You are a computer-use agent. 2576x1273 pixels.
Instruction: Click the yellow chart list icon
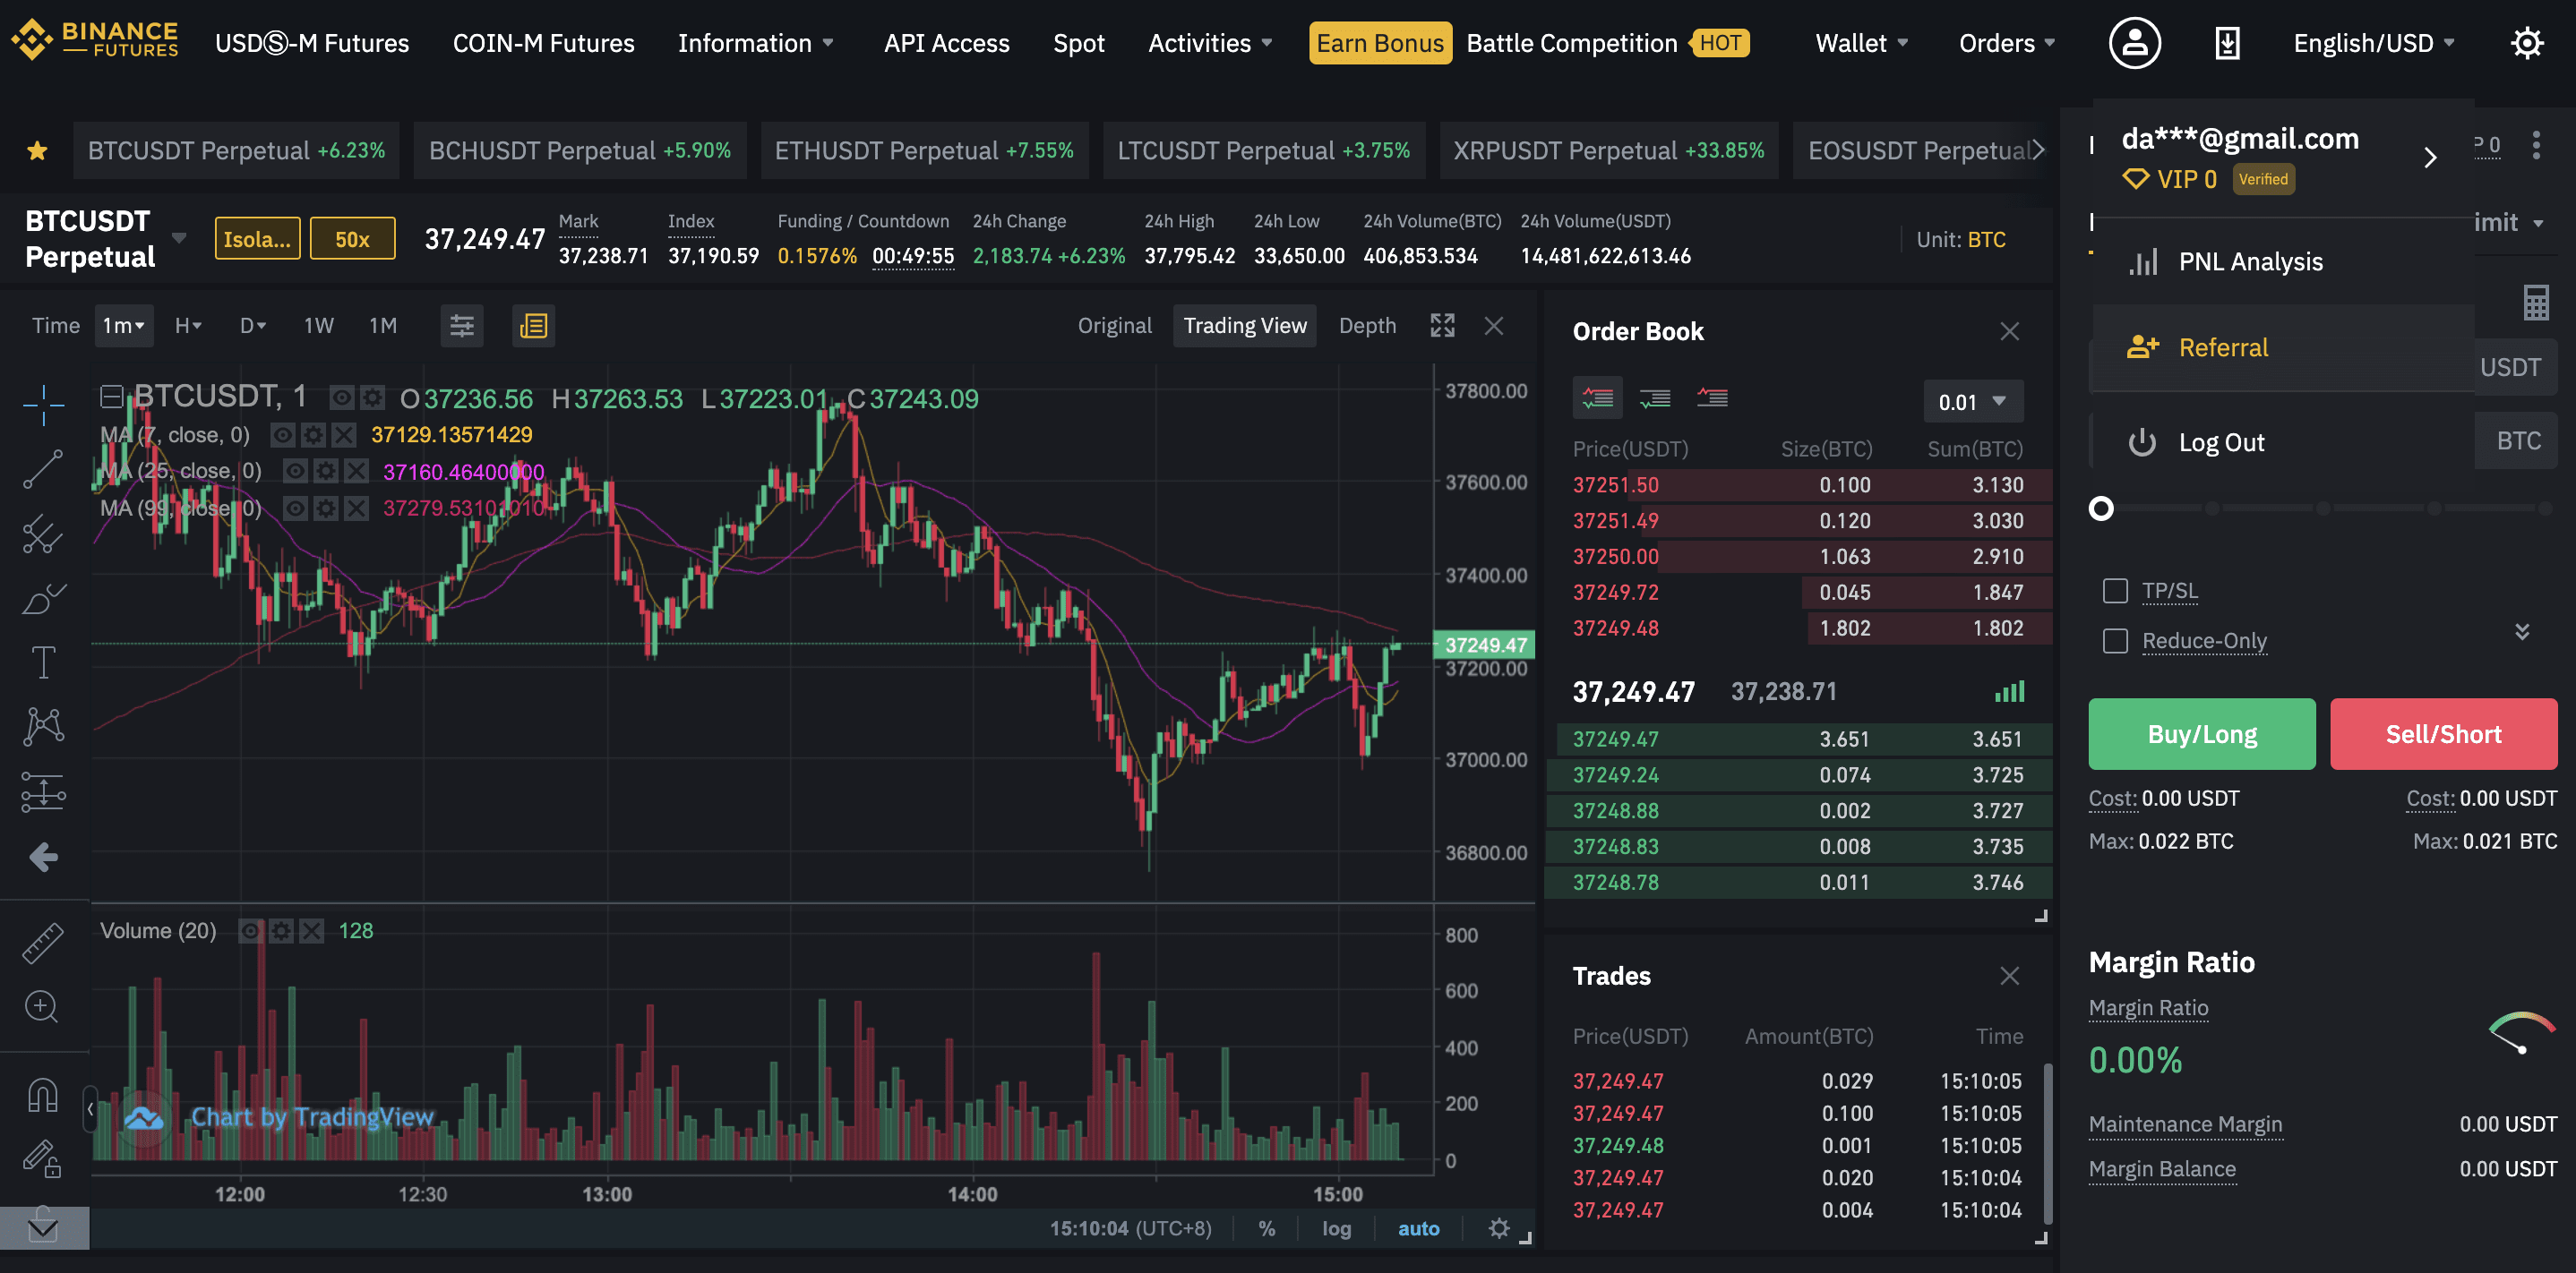[533, 326]
